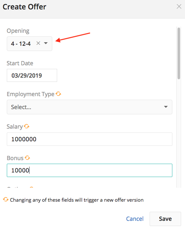The image size is (185, 228).
Task: Focus the Start Date field 03/29/2019
Action: tap(32, 75)
